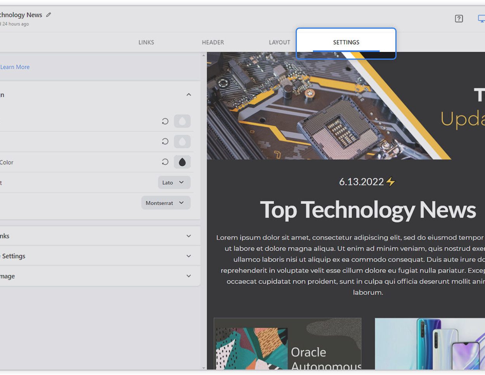Click the scrollbar up arrow
The width and height of the screenshot is (485, 375).
coord(204,56)
